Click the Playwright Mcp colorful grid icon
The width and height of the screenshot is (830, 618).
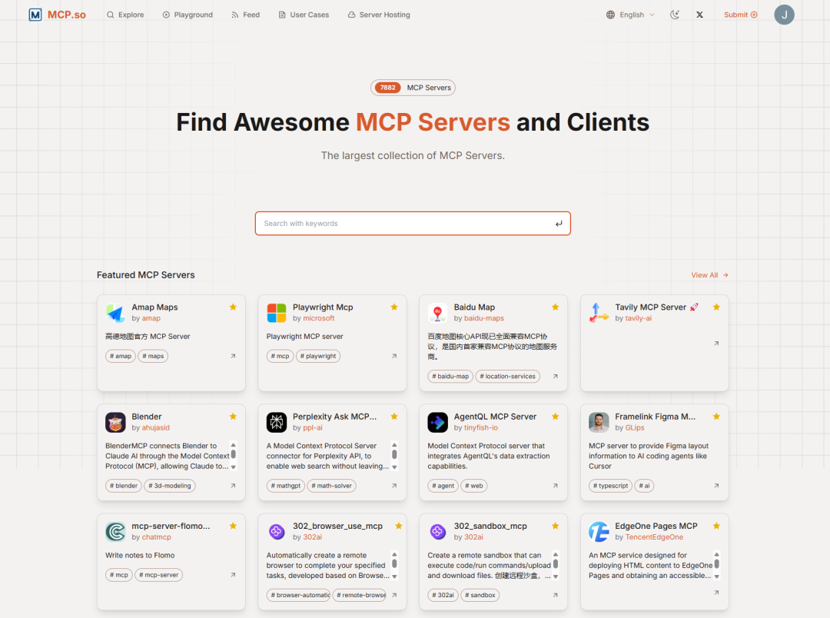(x=277, y=312)
